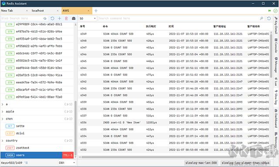Click slow log row 6340 with 662µs
Image resolution: width=279 pixels, height=167 pixels.
(x=174, y=95)
